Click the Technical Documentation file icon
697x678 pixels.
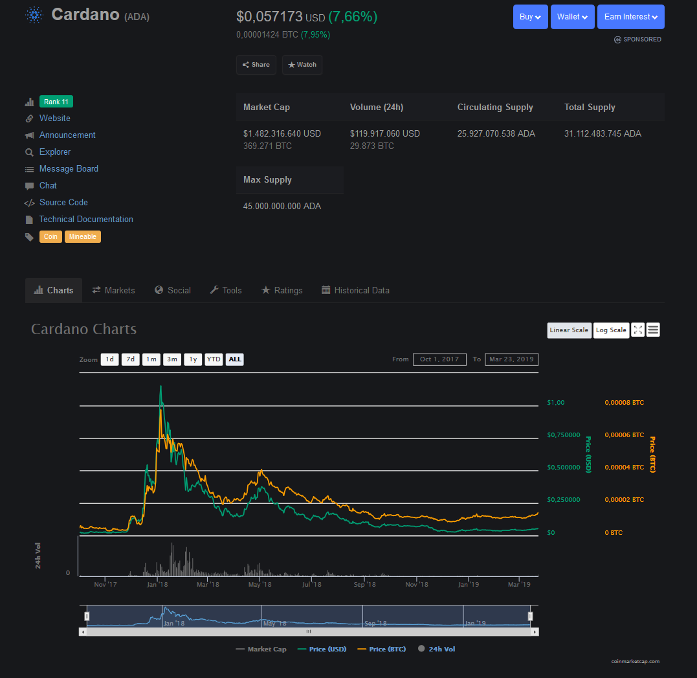coord(29,220)
